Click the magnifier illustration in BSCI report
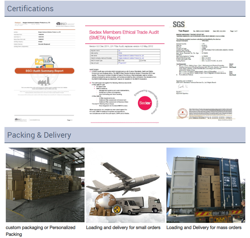 point(51,60)
